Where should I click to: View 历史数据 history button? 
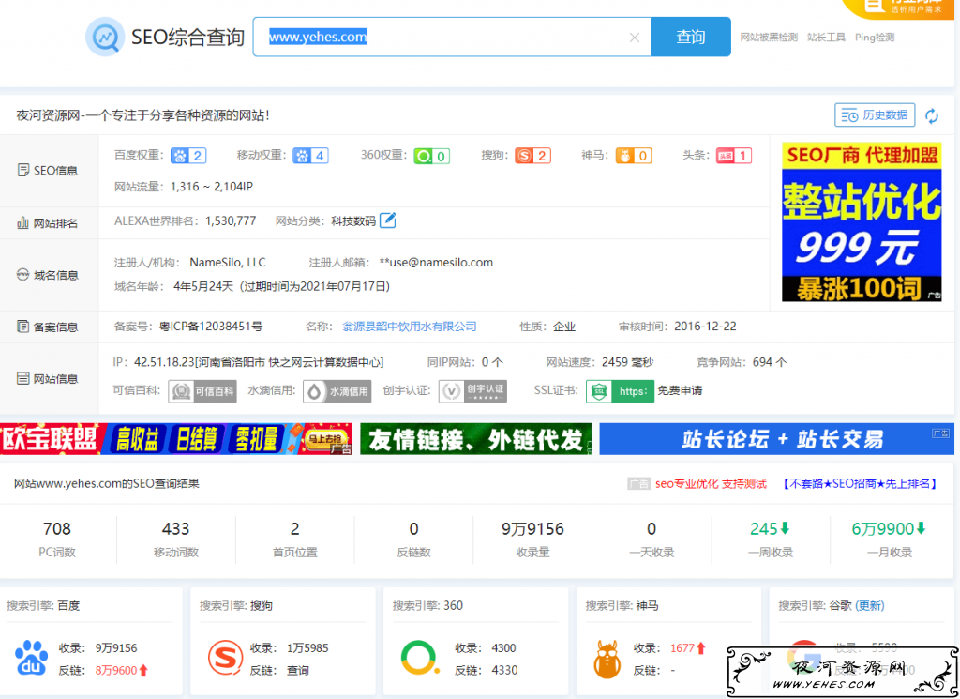coord(875,115)
